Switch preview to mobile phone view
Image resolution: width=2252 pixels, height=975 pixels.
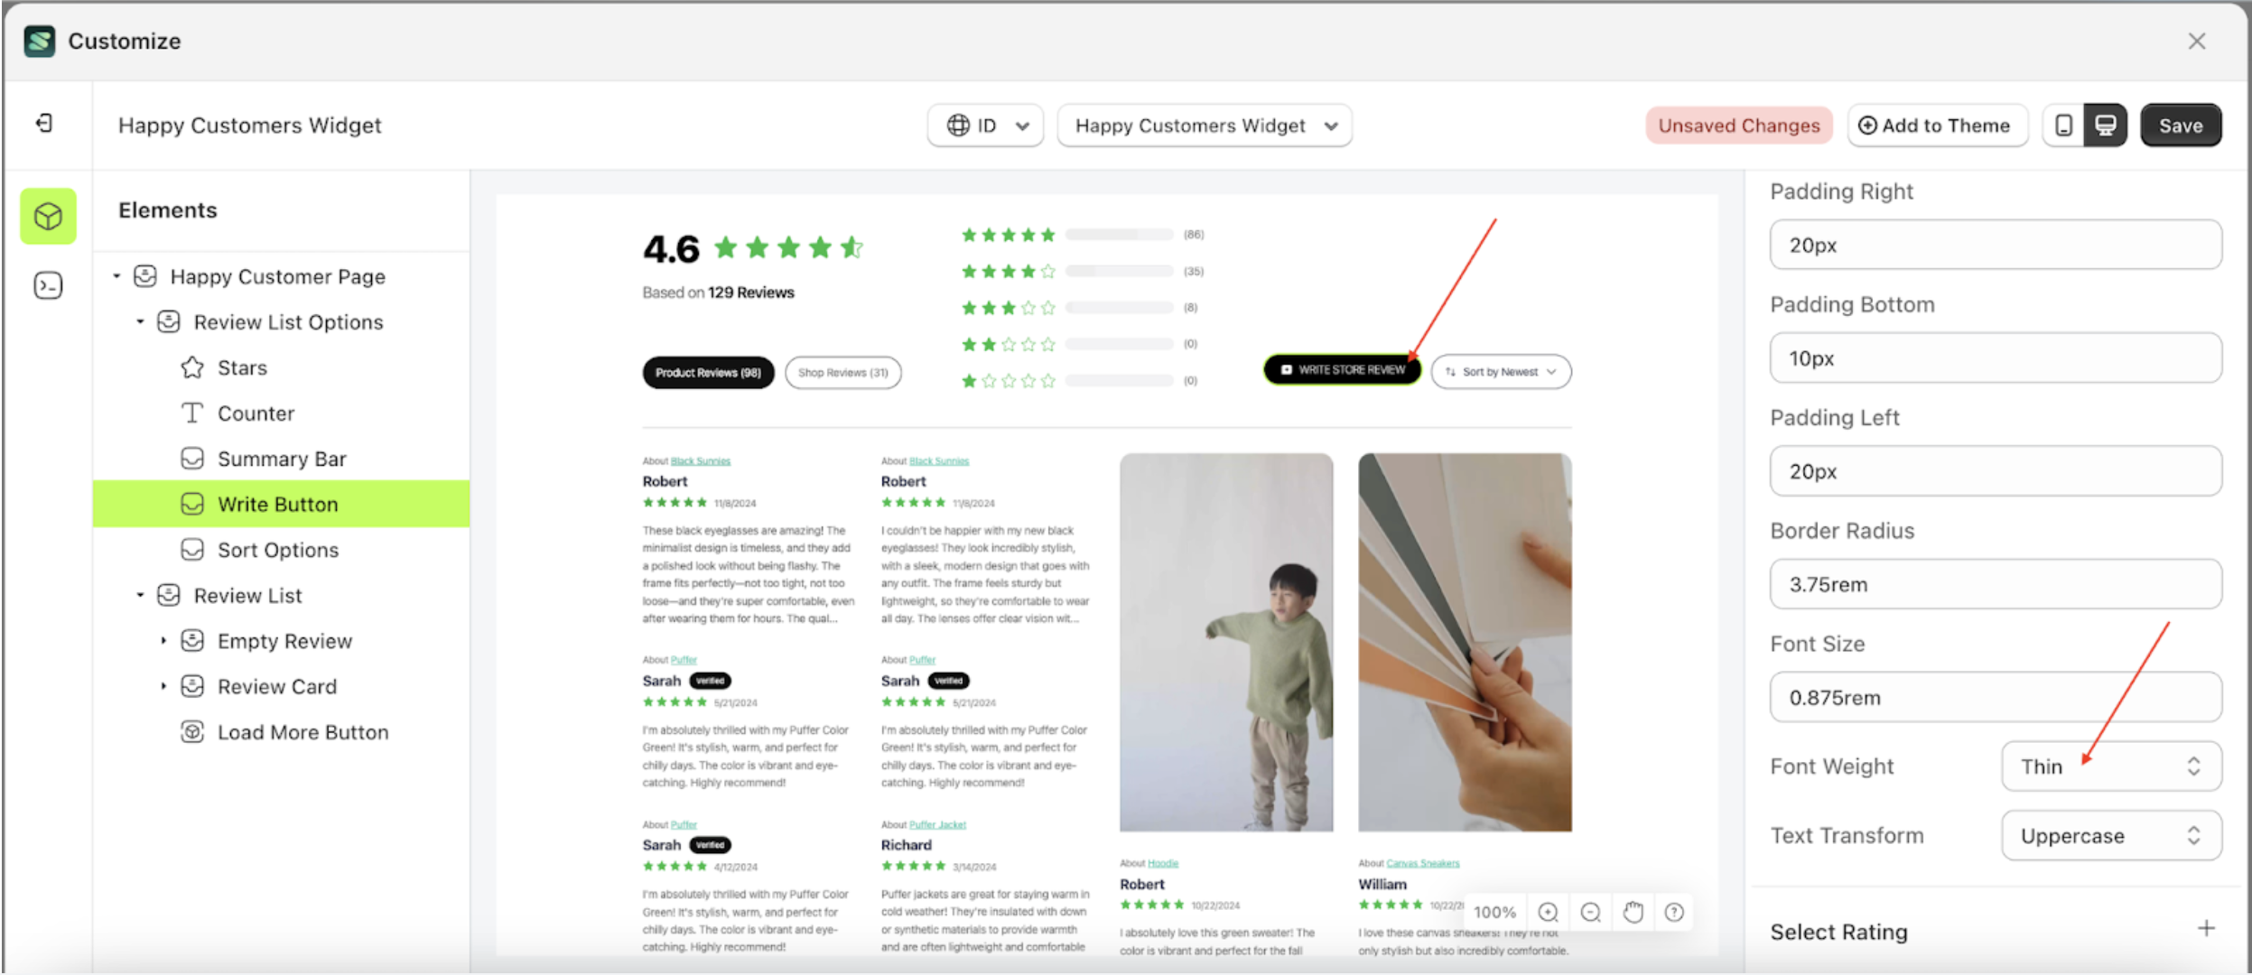point(2063,125)
